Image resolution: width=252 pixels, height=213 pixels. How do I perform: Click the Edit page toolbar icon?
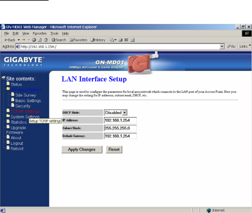[x=126, y=40]
